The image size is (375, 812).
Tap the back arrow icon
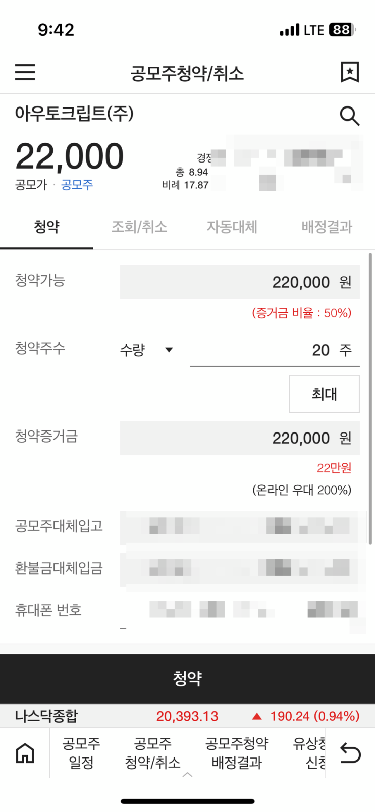tap(350, 753)
